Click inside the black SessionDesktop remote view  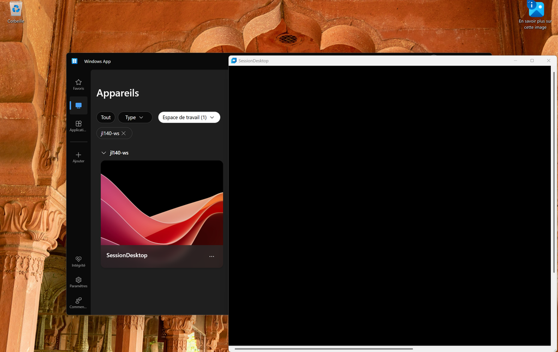[390, 205]
